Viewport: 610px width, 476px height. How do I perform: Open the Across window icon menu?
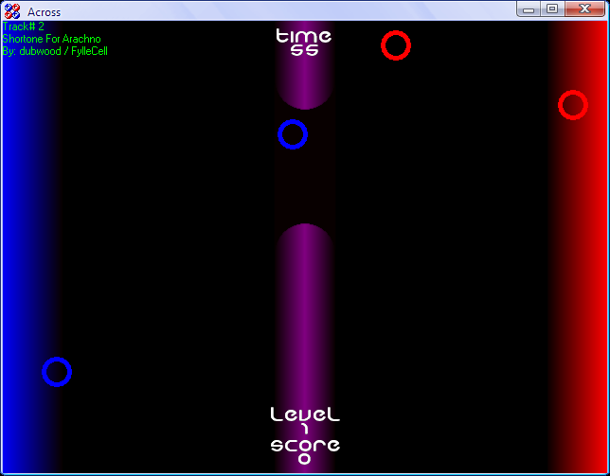tap(12, 11)
